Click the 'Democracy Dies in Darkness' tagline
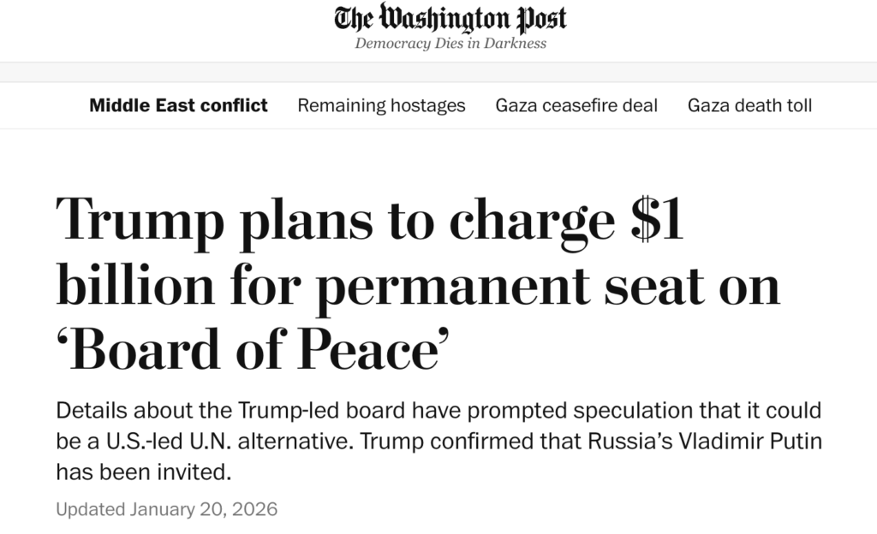 click(x=450, y=44)
